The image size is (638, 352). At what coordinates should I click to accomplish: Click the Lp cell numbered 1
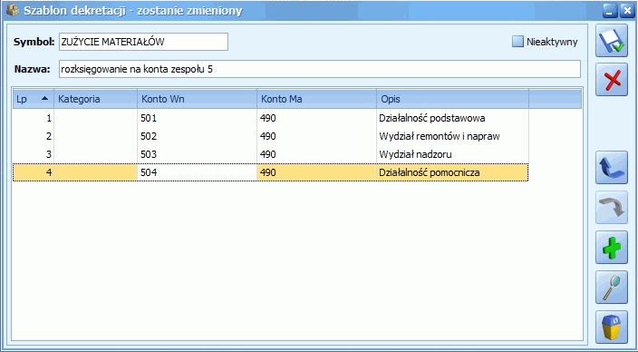[x=34, y=119]
